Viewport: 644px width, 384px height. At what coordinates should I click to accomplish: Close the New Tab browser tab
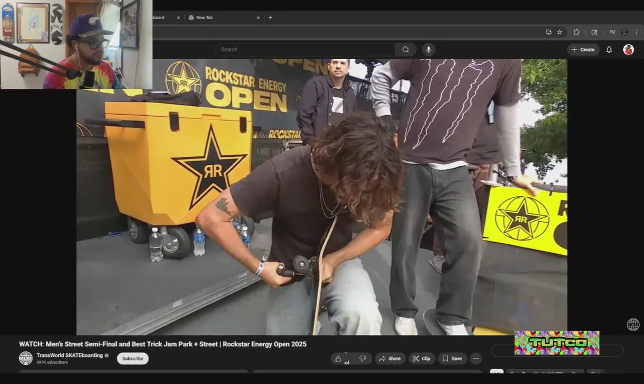point(258,18)
